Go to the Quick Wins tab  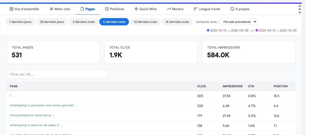[145, 9]
